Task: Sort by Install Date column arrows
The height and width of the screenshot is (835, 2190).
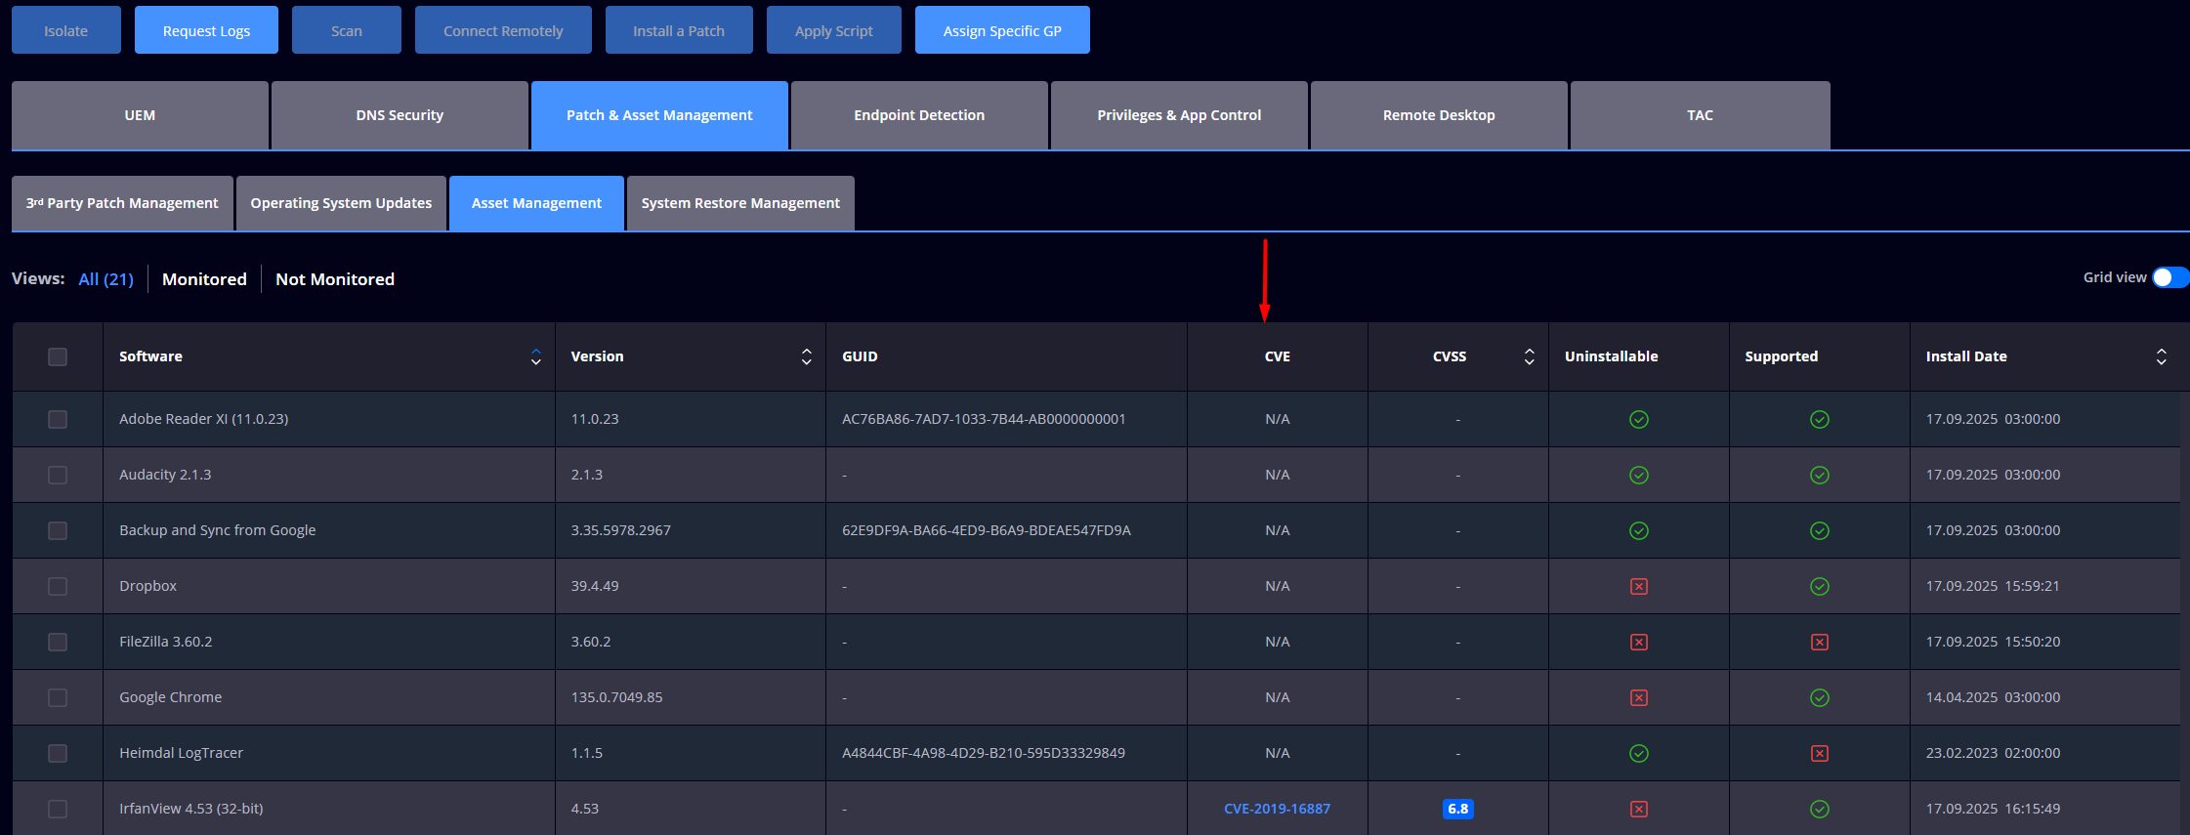Action: pyautogui.click(x=2162, y=356)
